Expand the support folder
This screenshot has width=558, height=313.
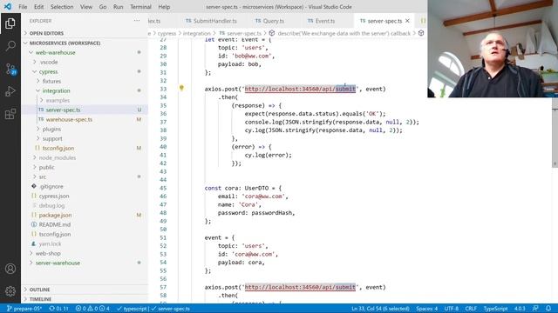(85, 139)
